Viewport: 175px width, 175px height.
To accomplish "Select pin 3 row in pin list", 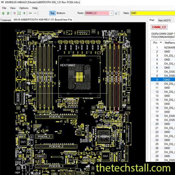I will [x=163, y=56].
